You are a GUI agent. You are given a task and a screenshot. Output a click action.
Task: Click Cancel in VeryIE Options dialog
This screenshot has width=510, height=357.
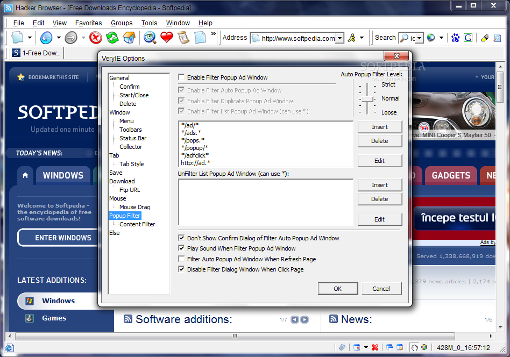381,289
